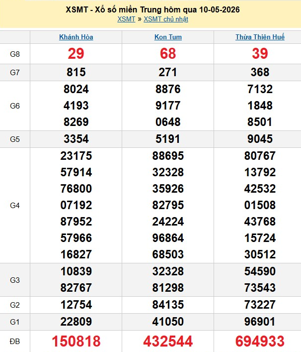Open the Thừa Thiên Huế province link

[260, 37]
